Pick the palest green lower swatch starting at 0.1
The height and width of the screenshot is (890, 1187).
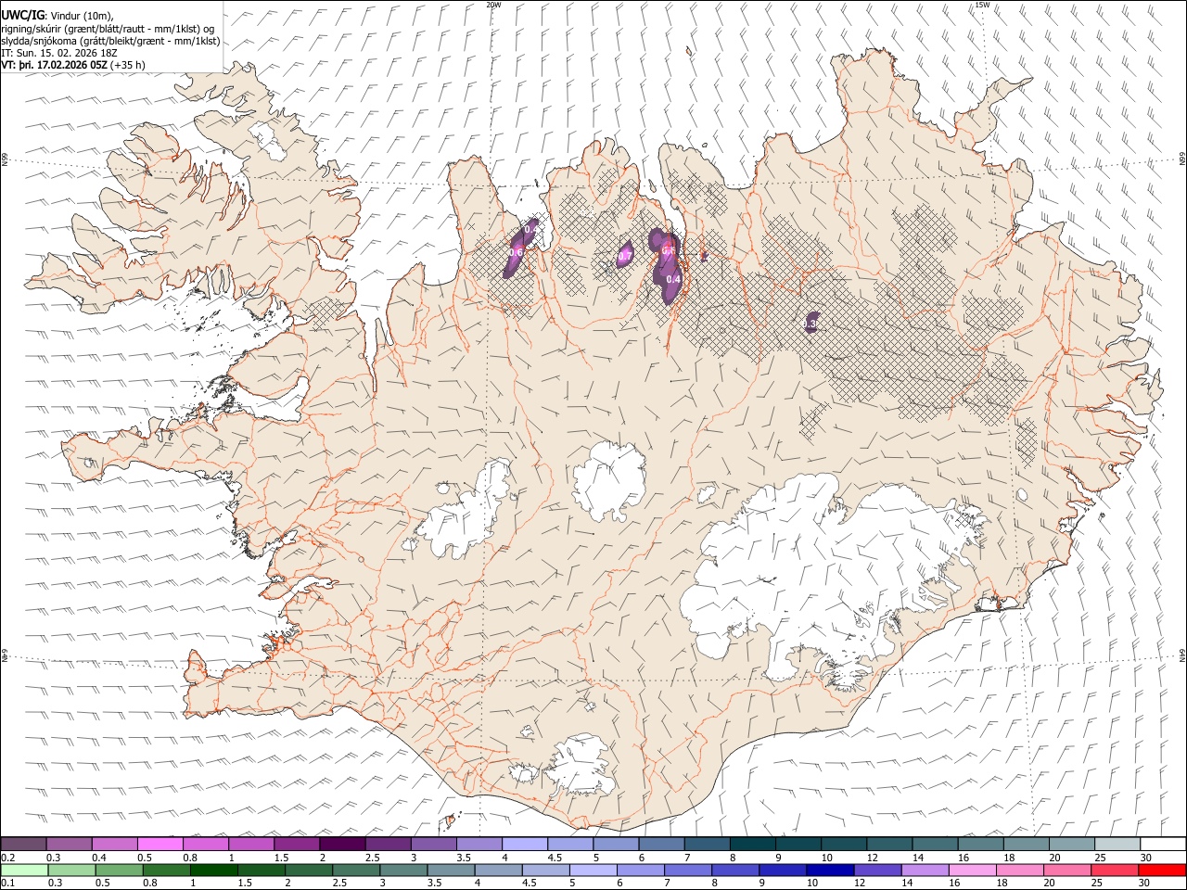coord(24,871)
